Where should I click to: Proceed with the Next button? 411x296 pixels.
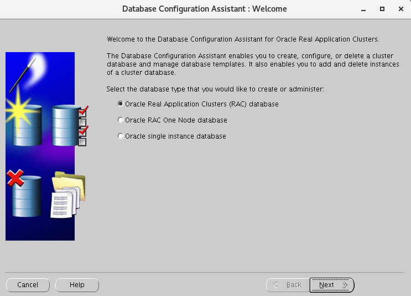(x=332, y=285)
